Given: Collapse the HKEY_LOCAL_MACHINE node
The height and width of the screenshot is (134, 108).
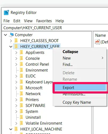Looking at the screenshot, I should point(11,129).
